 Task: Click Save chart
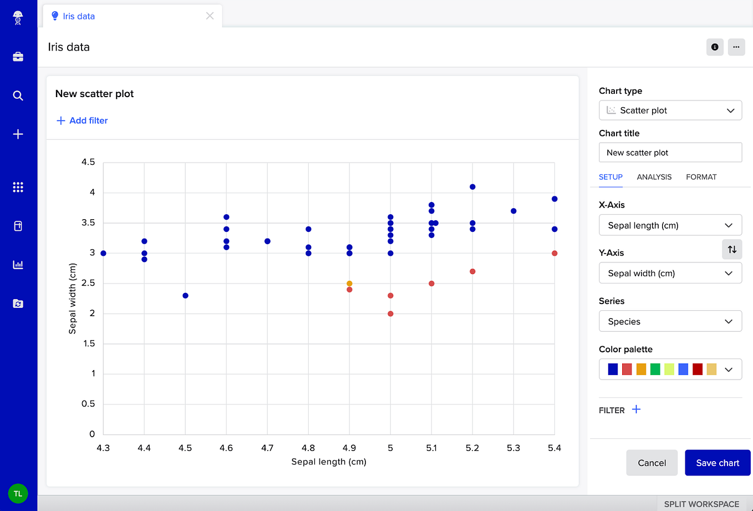click(718, 462)
